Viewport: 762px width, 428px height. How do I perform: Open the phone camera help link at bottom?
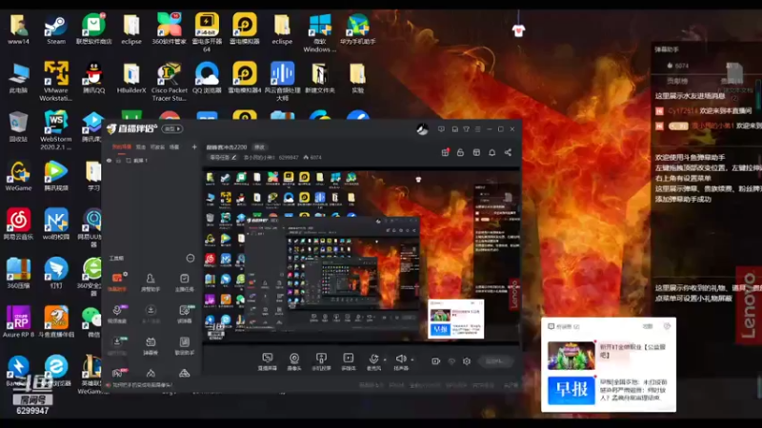tap(140, 385)
